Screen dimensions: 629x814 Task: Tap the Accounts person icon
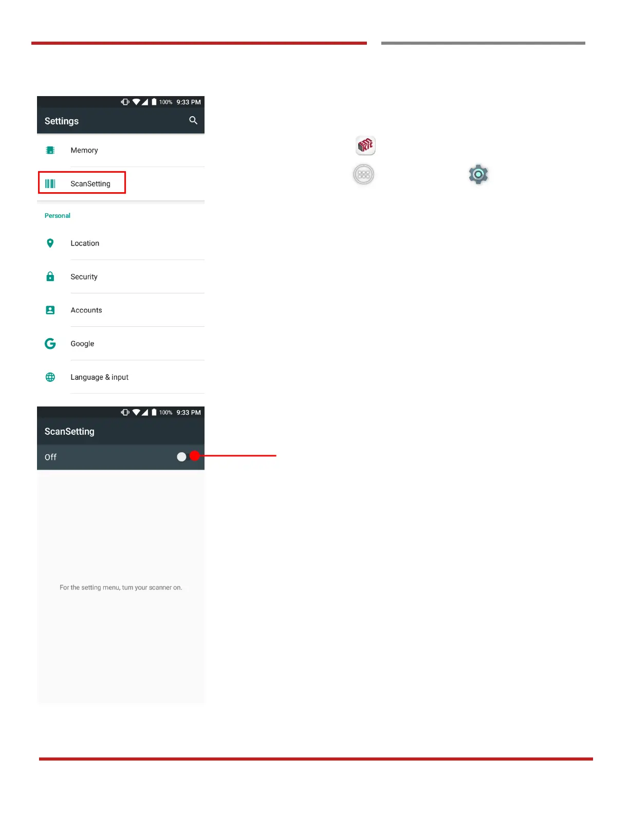tap(50, 310)
